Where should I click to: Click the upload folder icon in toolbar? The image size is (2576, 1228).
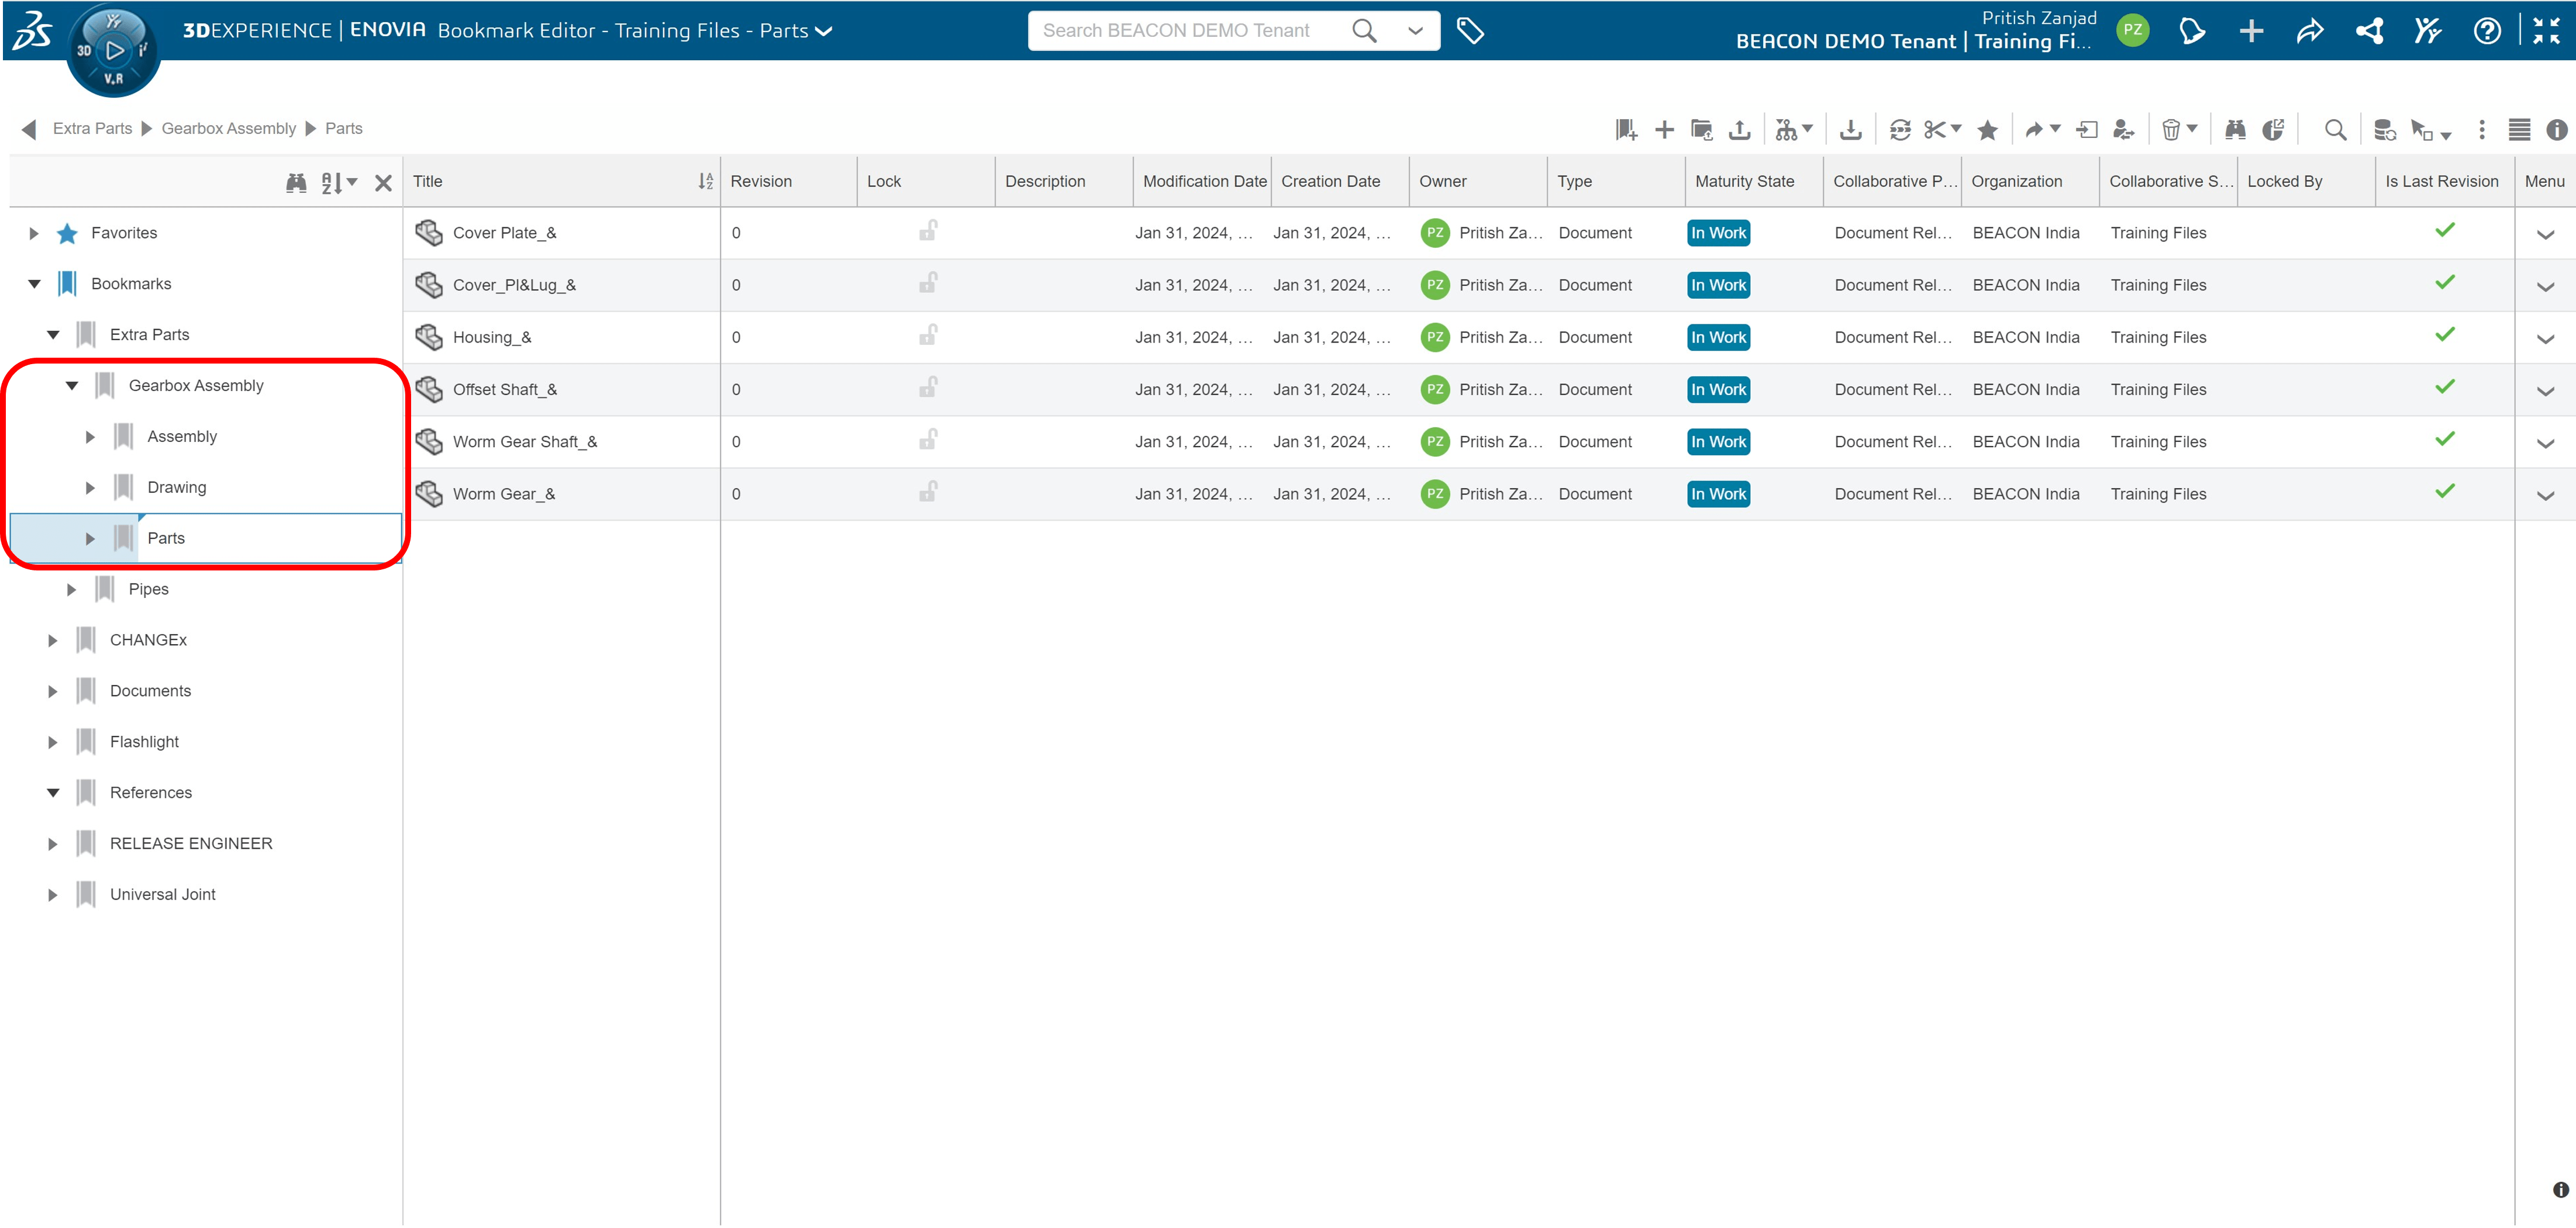[1701, 130]
